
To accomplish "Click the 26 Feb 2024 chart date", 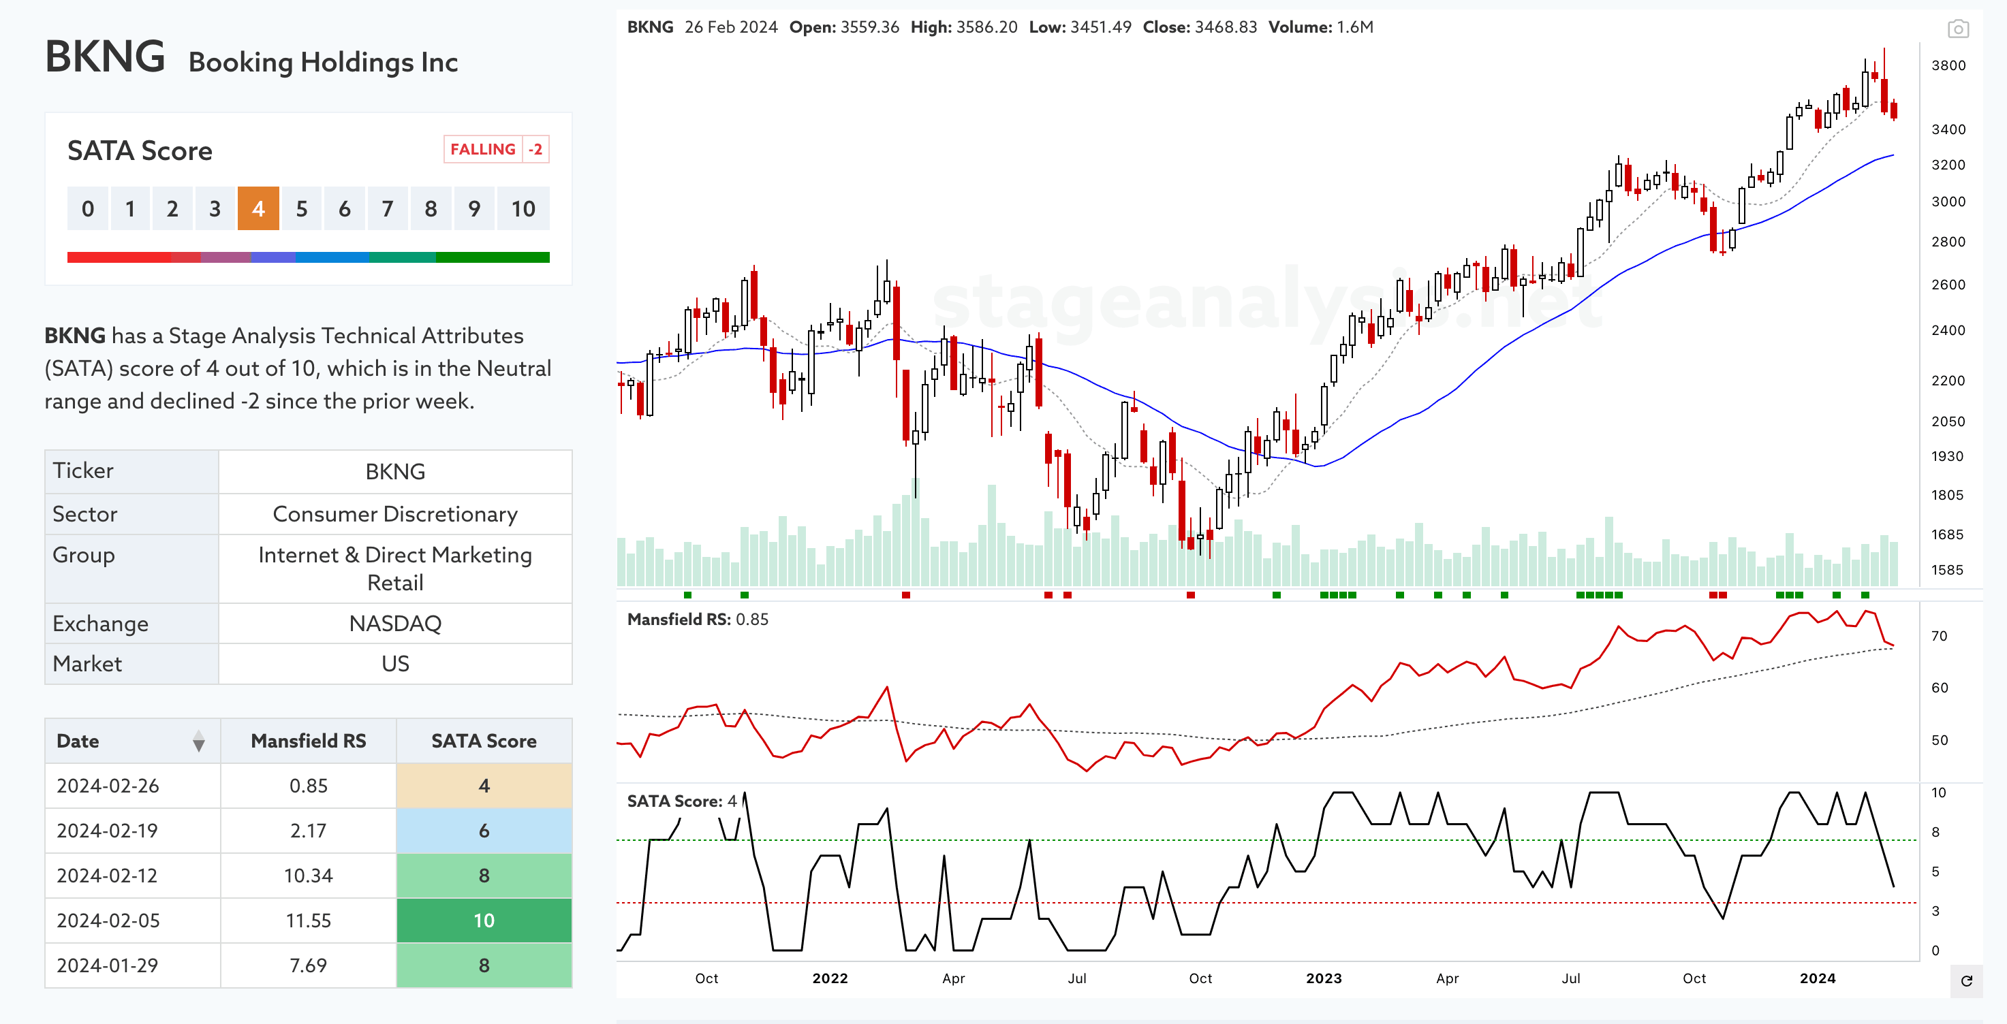I will tap(731, 27).
